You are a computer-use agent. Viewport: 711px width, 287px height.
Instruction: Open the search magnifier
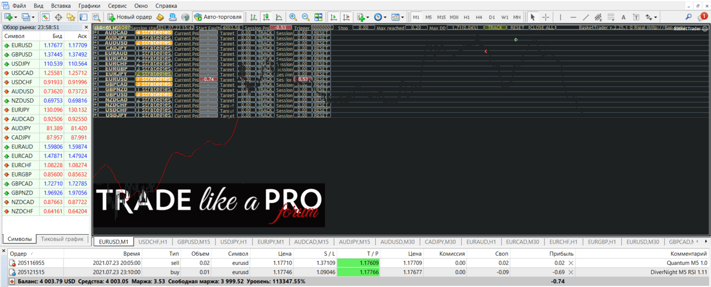[688, 17]
